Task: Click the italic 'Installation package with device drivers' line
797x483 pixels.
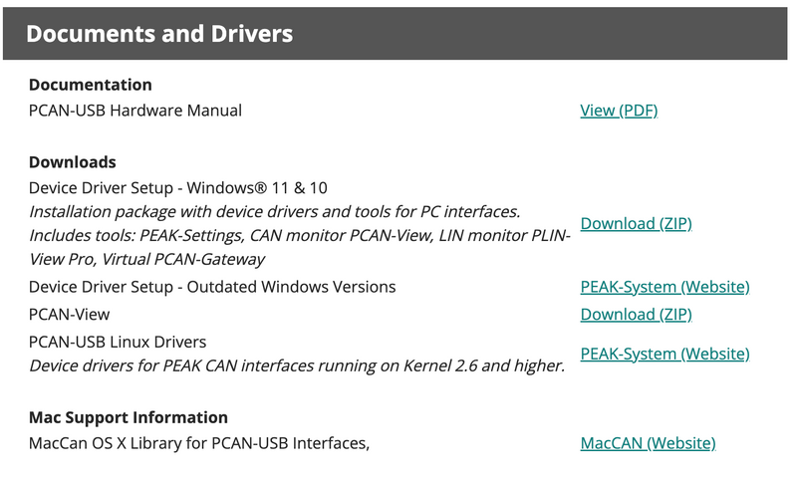Action: [275, 211]
